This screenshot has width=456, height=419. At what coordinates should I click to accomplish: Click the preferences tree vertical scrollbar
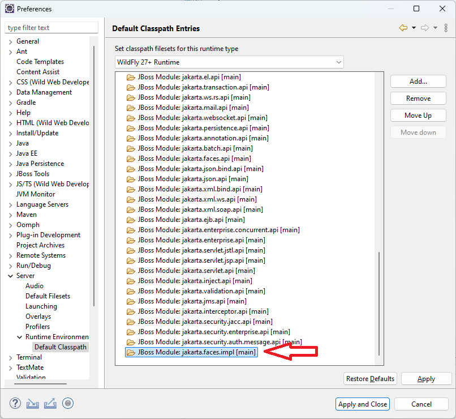click(94, 176)
